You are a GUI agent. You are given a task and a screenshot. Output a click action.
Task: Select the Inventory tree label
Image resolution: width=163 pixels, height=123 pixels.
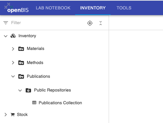(27, 36)
